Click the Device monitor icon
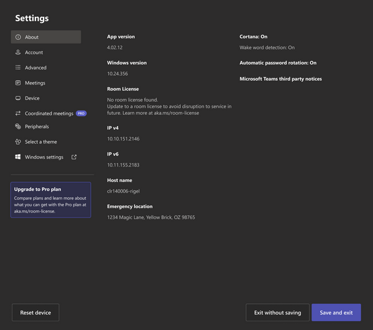The image size is (373, 330). (x=18, y=98)
